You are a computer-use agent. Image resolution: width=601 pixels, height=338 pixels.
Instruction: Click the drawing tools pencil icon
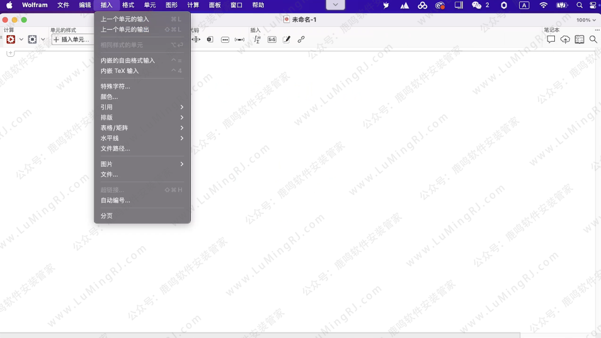pos(287,40)
